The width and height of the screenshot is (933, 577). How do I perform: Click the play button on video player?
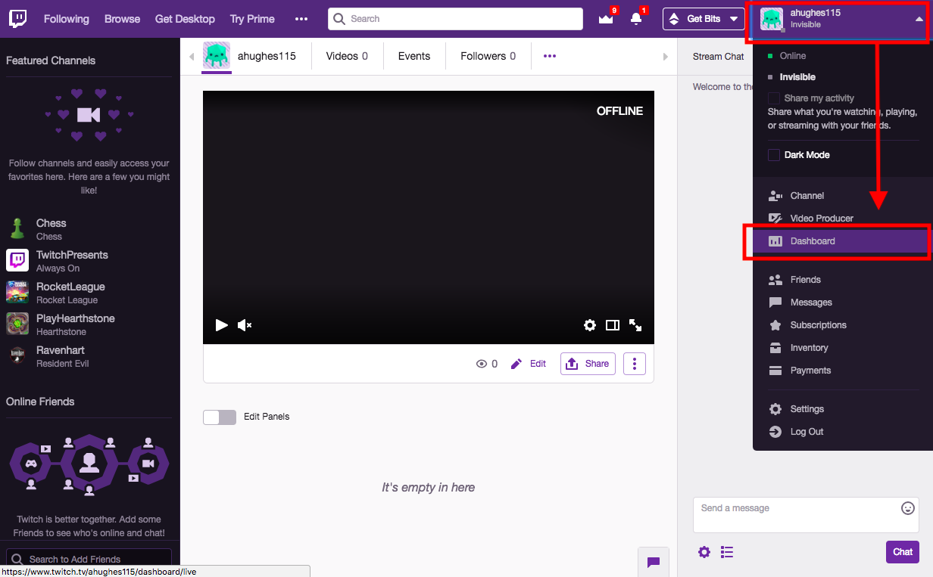click(222, 325)
